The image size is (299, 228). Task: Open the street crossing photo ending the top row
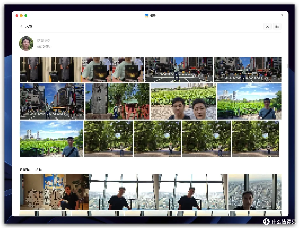pyautogui.click(x=248, y=70)
